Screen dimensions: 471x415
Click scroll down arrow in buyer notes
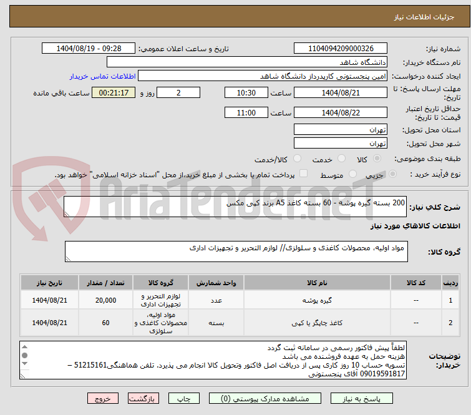click(24, 364)
